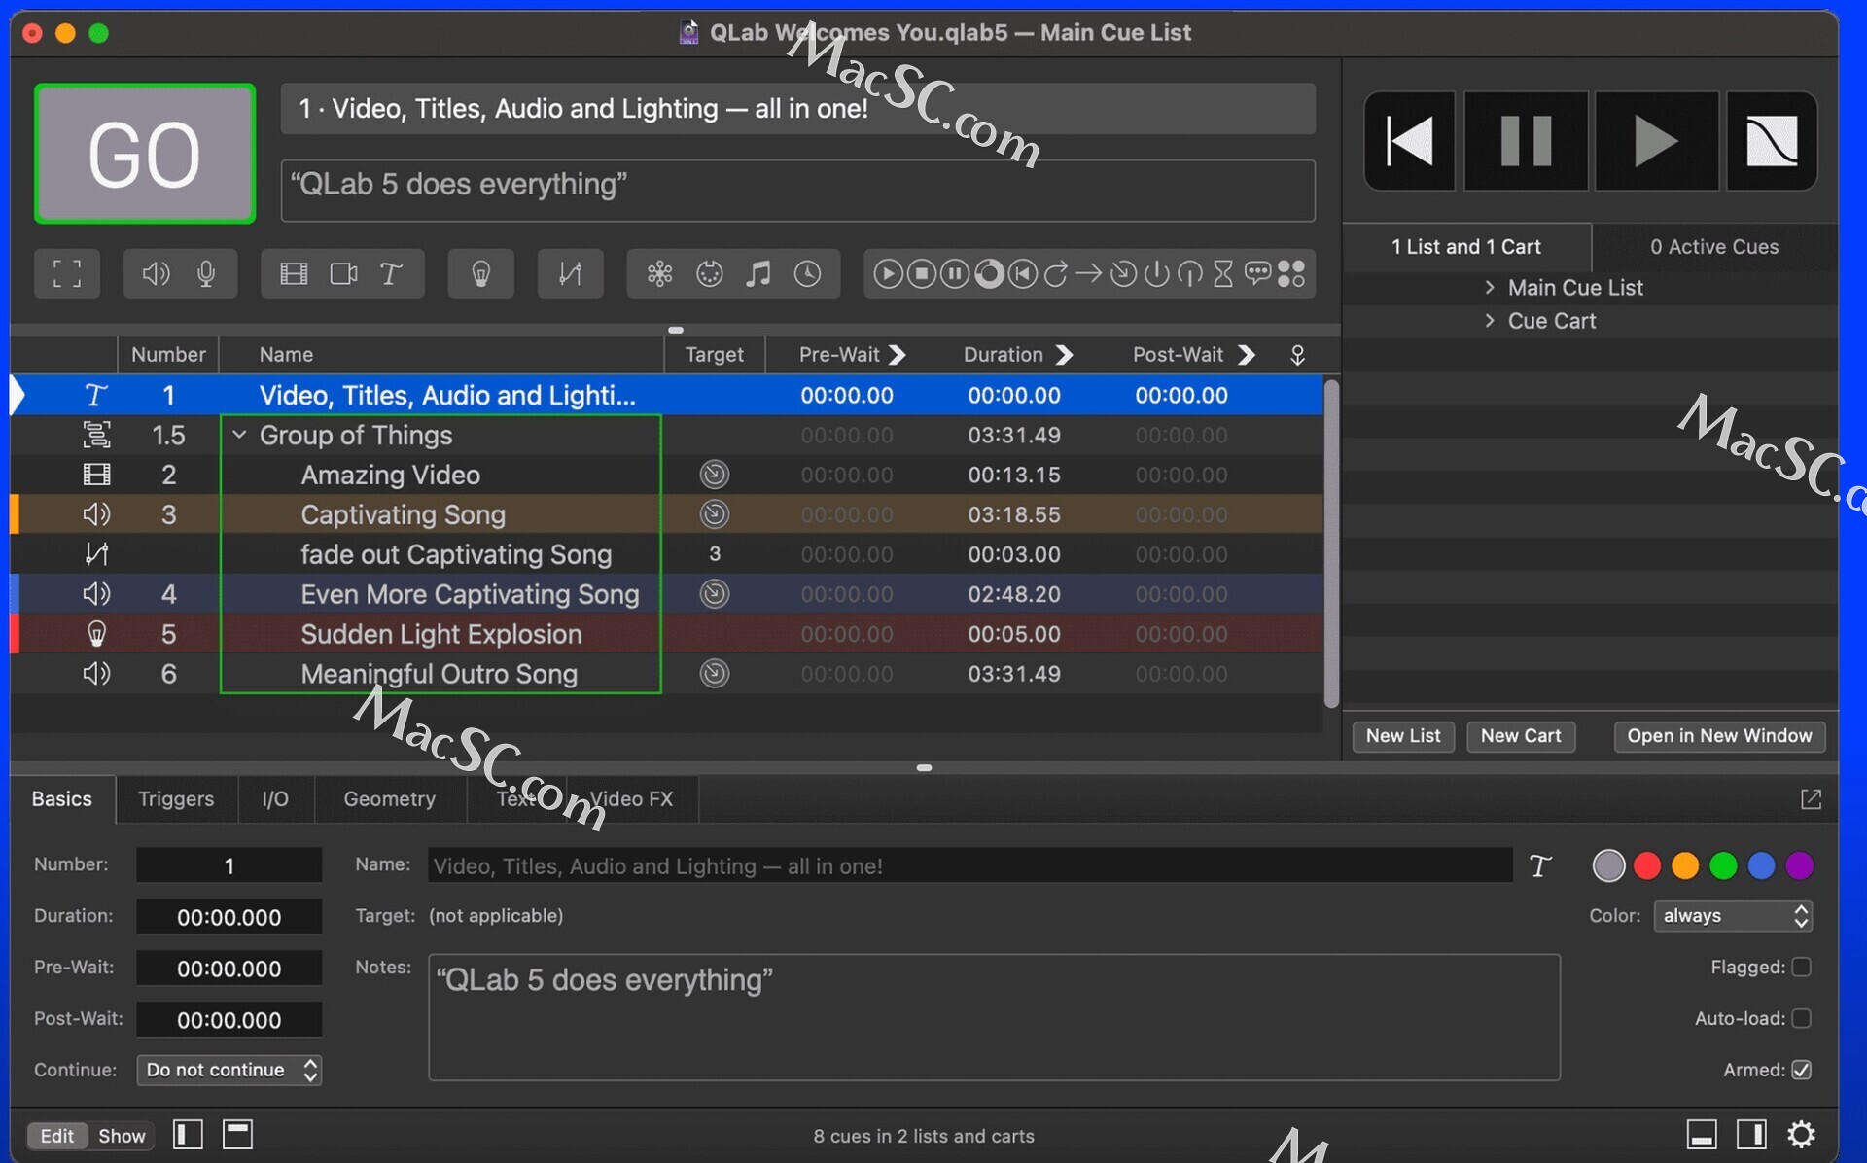
Task: Add a Light cue (bulb icon)
Action: click(x=480, y=274)
